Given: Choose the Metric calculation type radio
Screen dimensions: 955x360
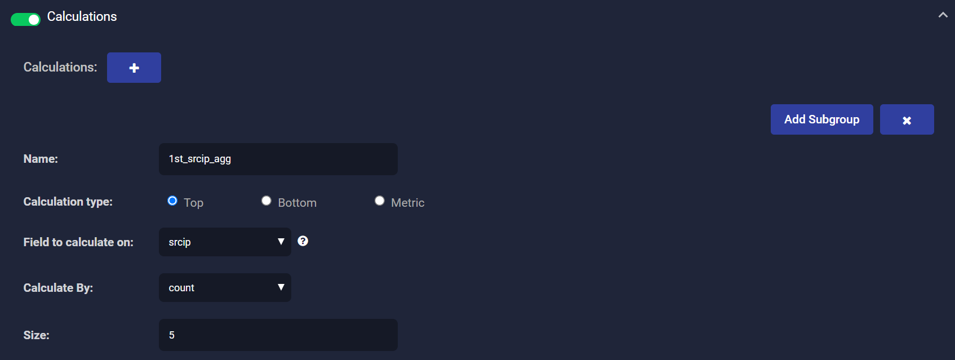Looking at the screenshot, I should coord(380,201).
